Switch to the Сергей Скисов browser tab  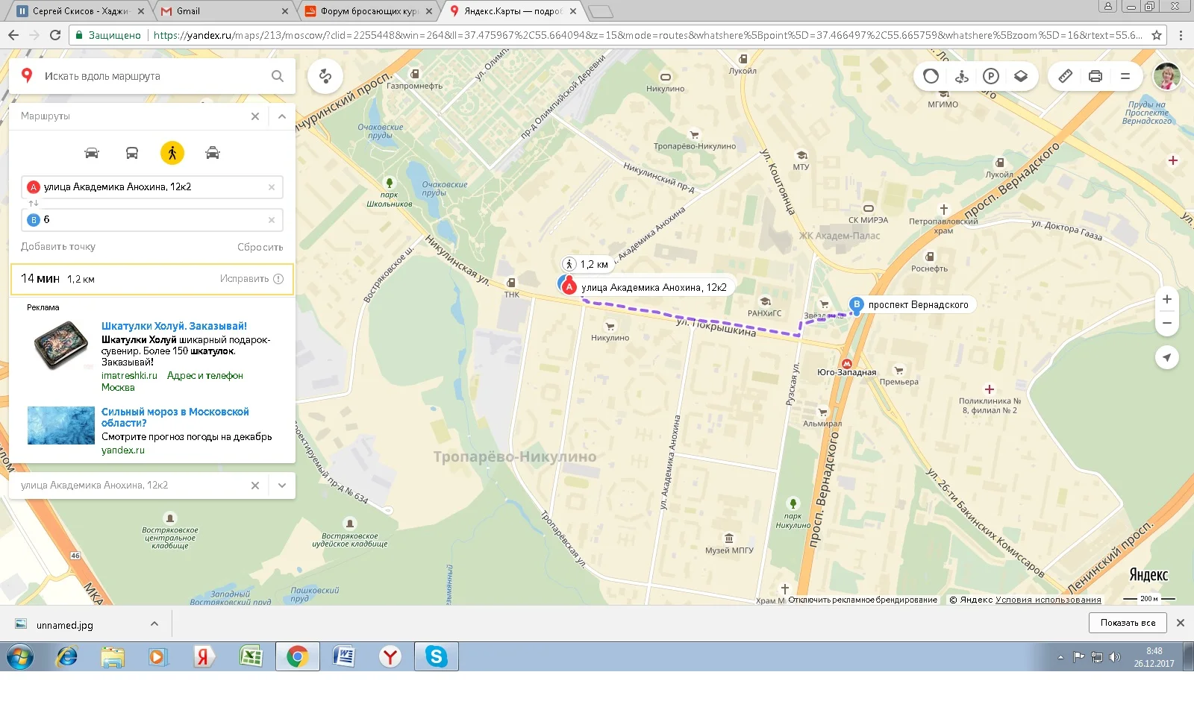[x=80, y=11]
